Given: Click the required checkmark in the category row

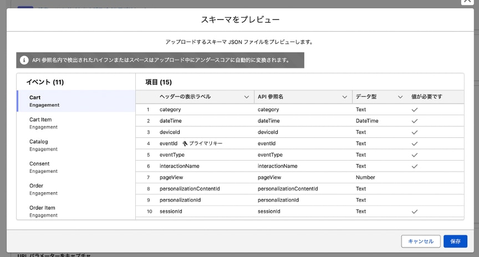Looking at the screenshot, I should pos(414,110).
